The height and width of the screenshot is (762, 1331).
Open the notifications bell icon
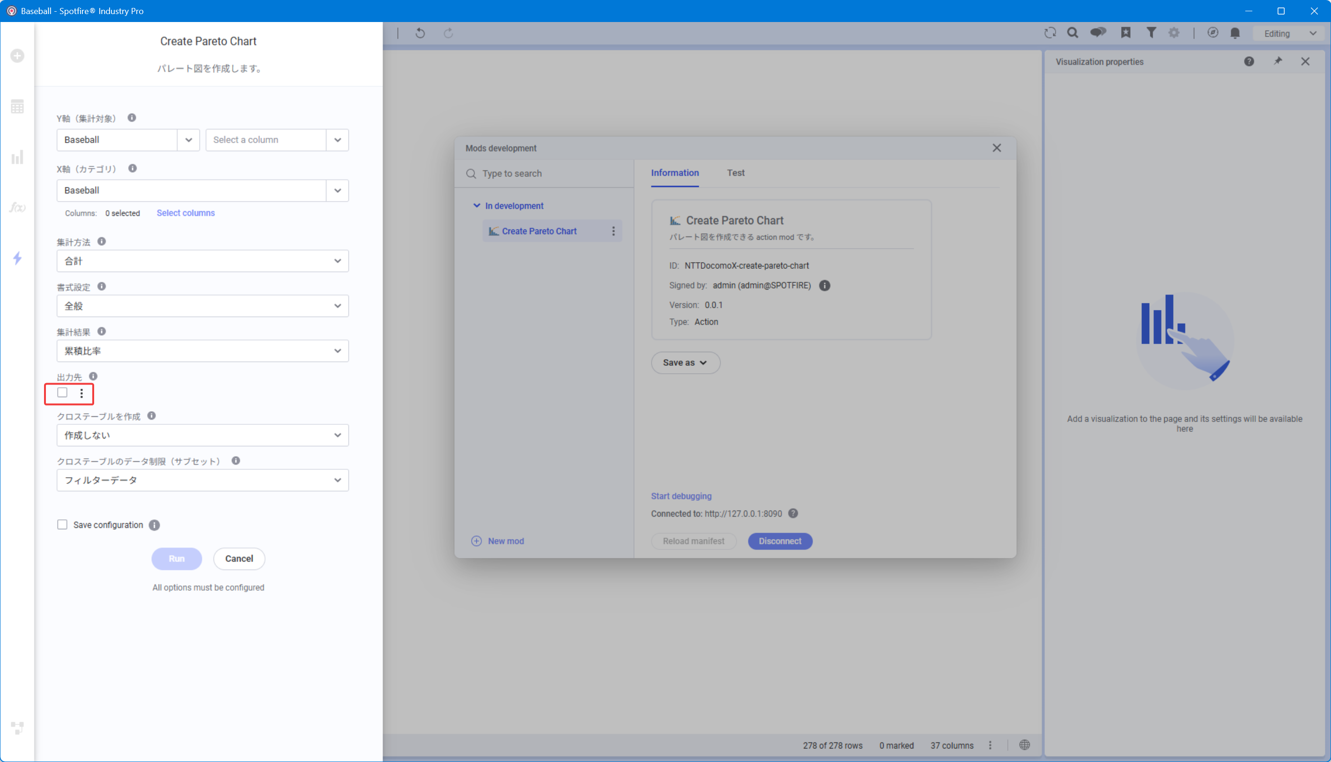click(x=1235, y=33)
